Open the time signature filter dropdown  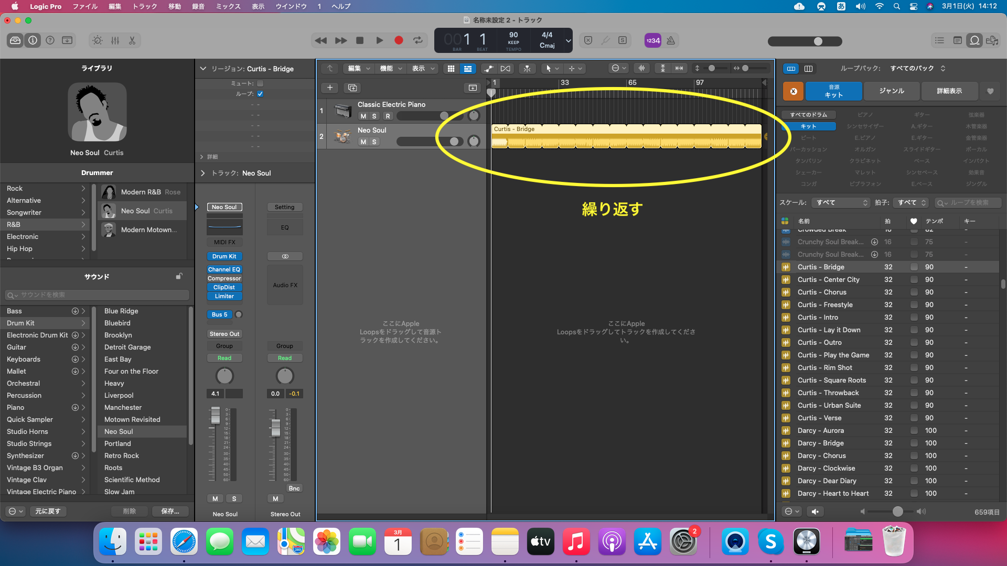click(910, 203)
